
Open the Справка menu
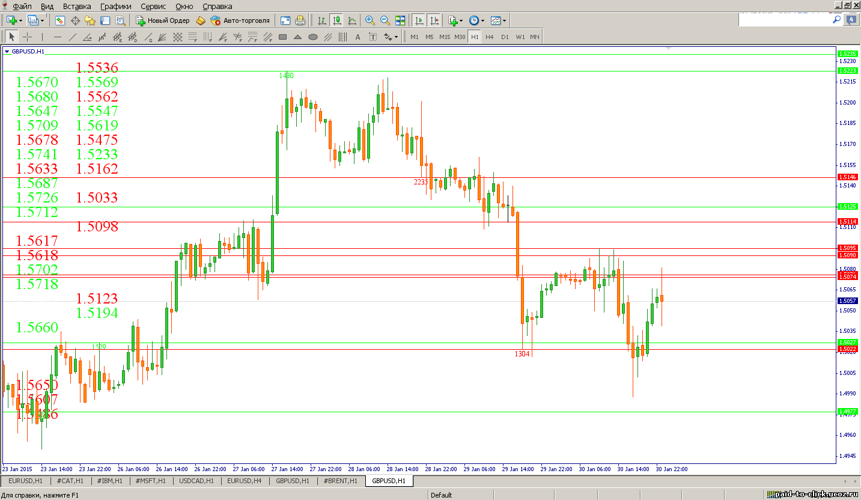tap(218, 6)
